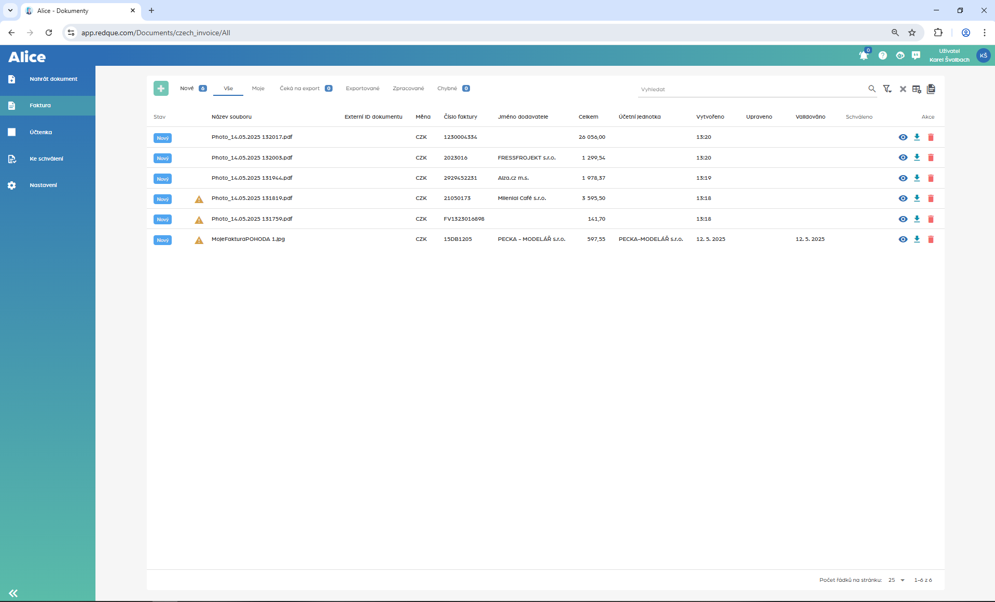Screen dimensions: 995x602
Task: Download Photo_14.05.2025 131759.pdf
Action: [917, 219]
